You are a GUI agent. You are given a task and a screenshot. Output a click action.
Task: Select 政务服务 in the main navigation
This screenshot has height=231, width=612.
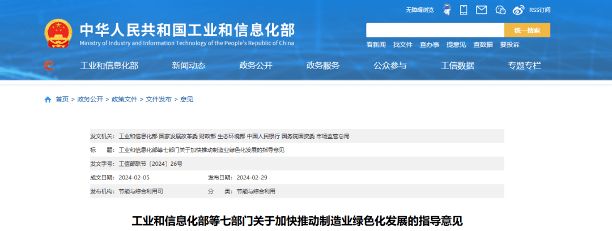click(x=323, y=66)
